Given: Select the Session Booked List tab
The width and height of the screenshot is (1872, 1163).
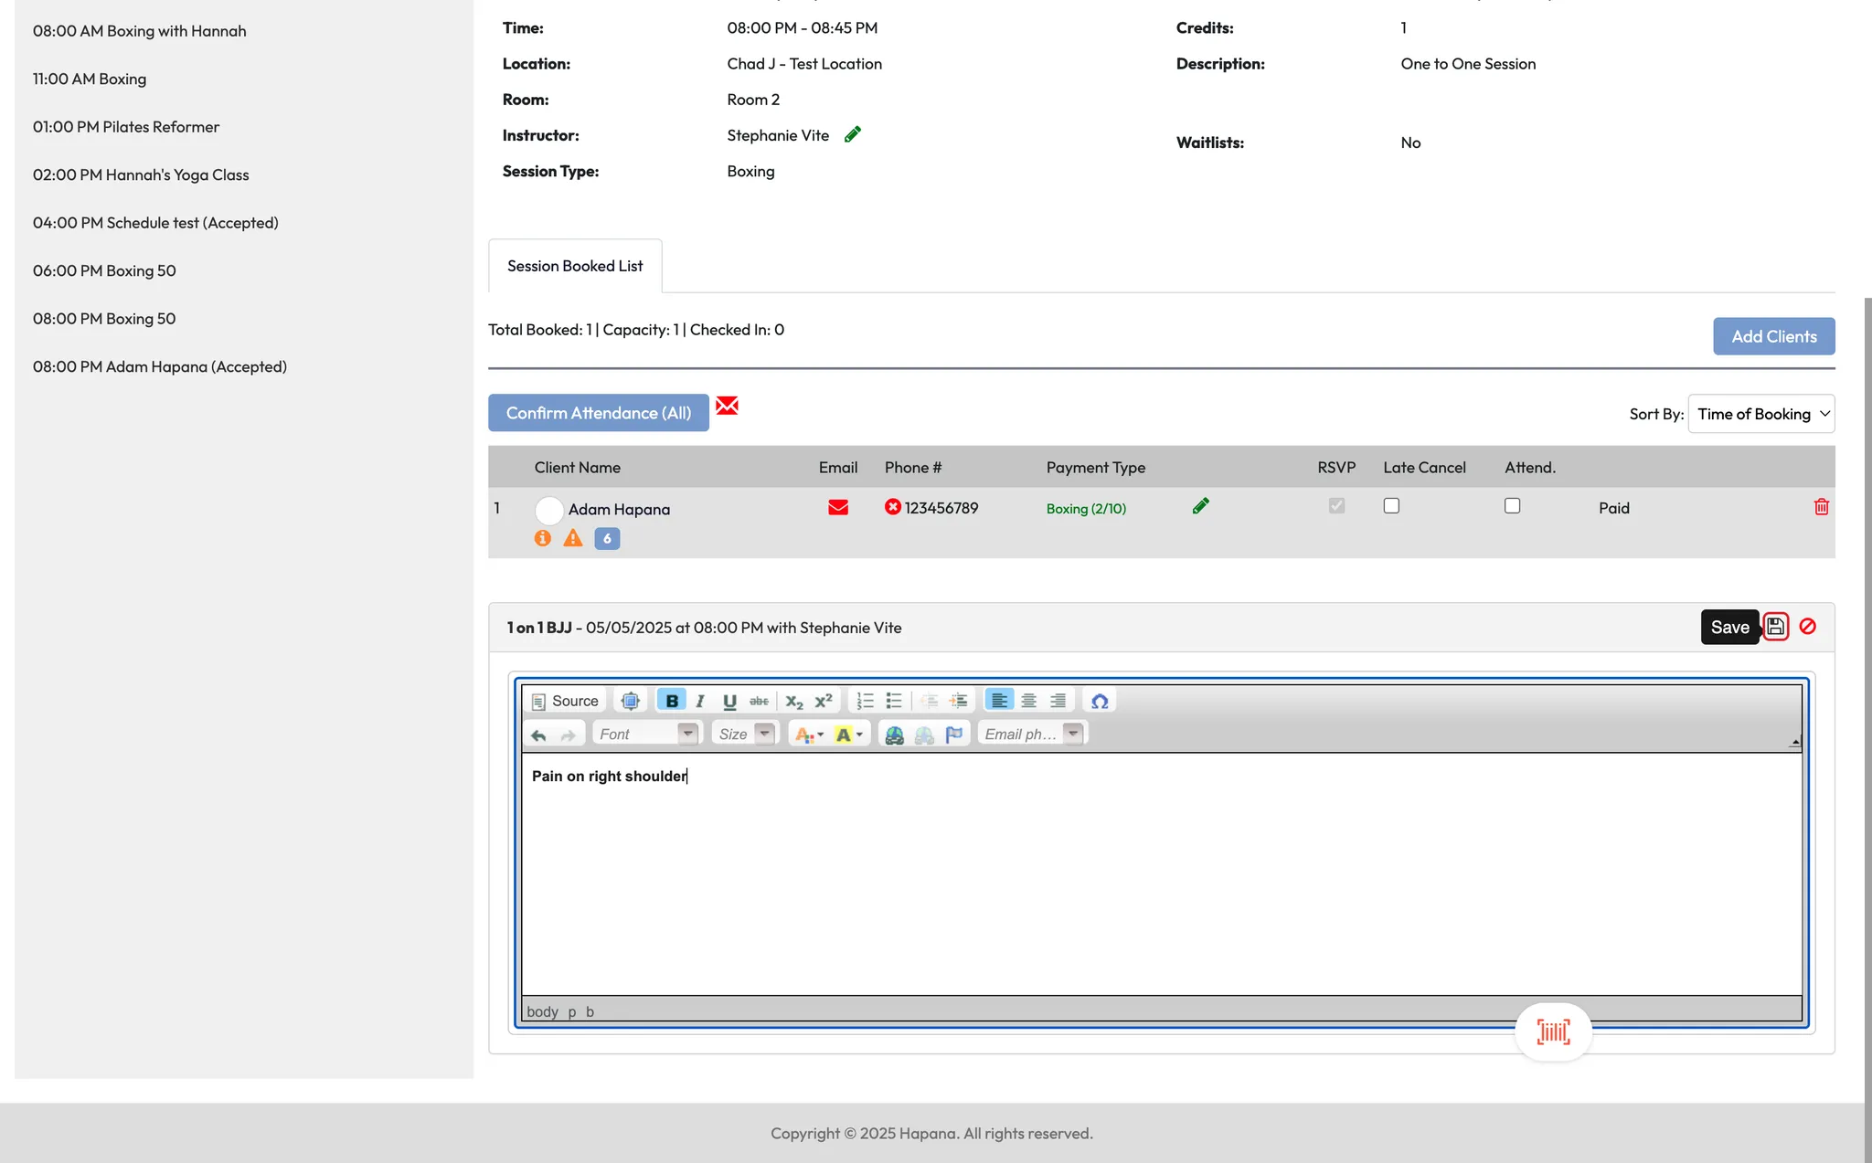Looking at the screenshot, I should click(x=575, y=266).
